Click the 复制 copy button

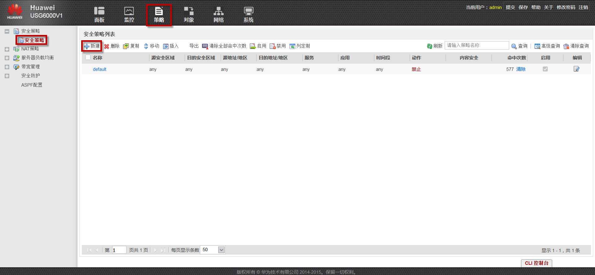(131, 46)
